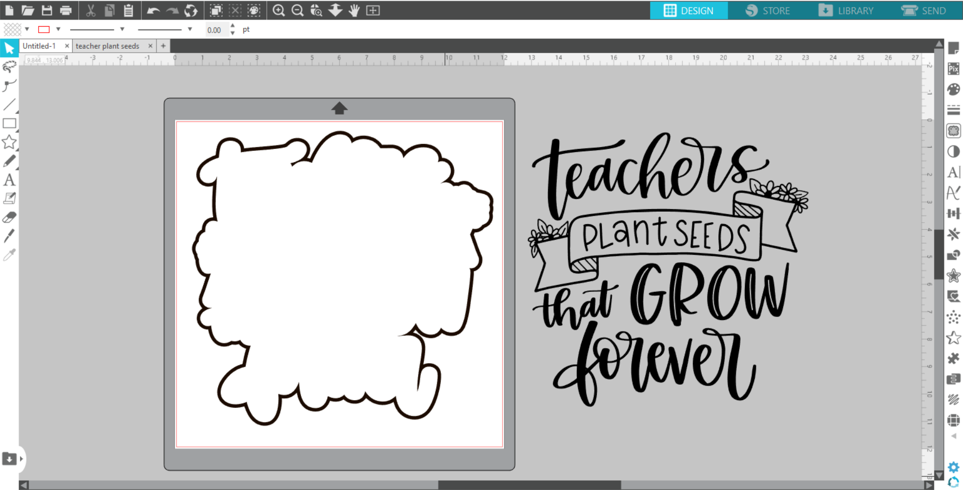Image resolution: width=963 pixels, height=490 pixels.
Task: Switch to the teacher plant seeds tab
Action: pyautogui.click(x=108, y=46)
